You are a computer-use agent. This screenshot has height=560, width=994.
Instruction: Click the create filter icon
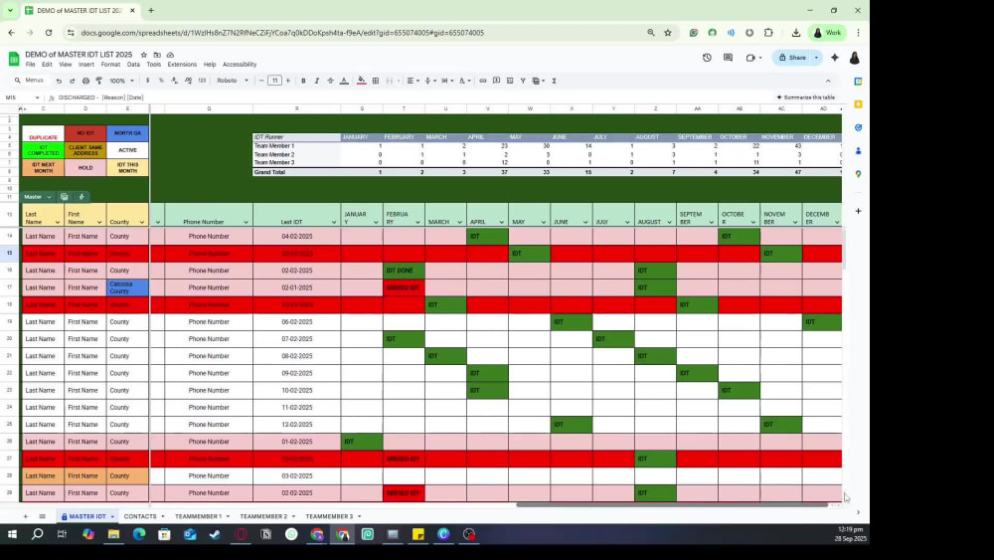point(523,81)
